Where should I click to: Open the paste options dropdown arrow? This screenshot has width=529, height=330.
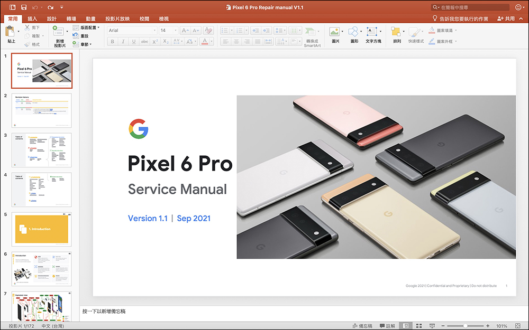18,32
